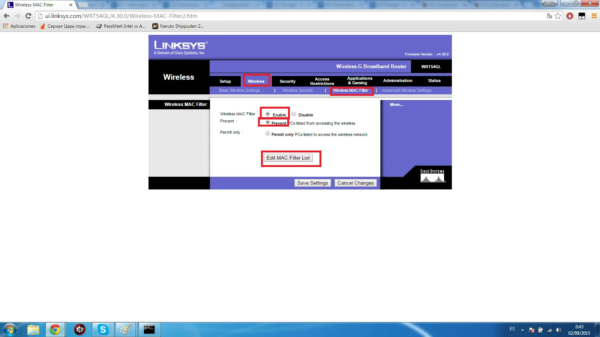Open the Setup tab
This screenshot has width=600, height=337.
(225, 81)
